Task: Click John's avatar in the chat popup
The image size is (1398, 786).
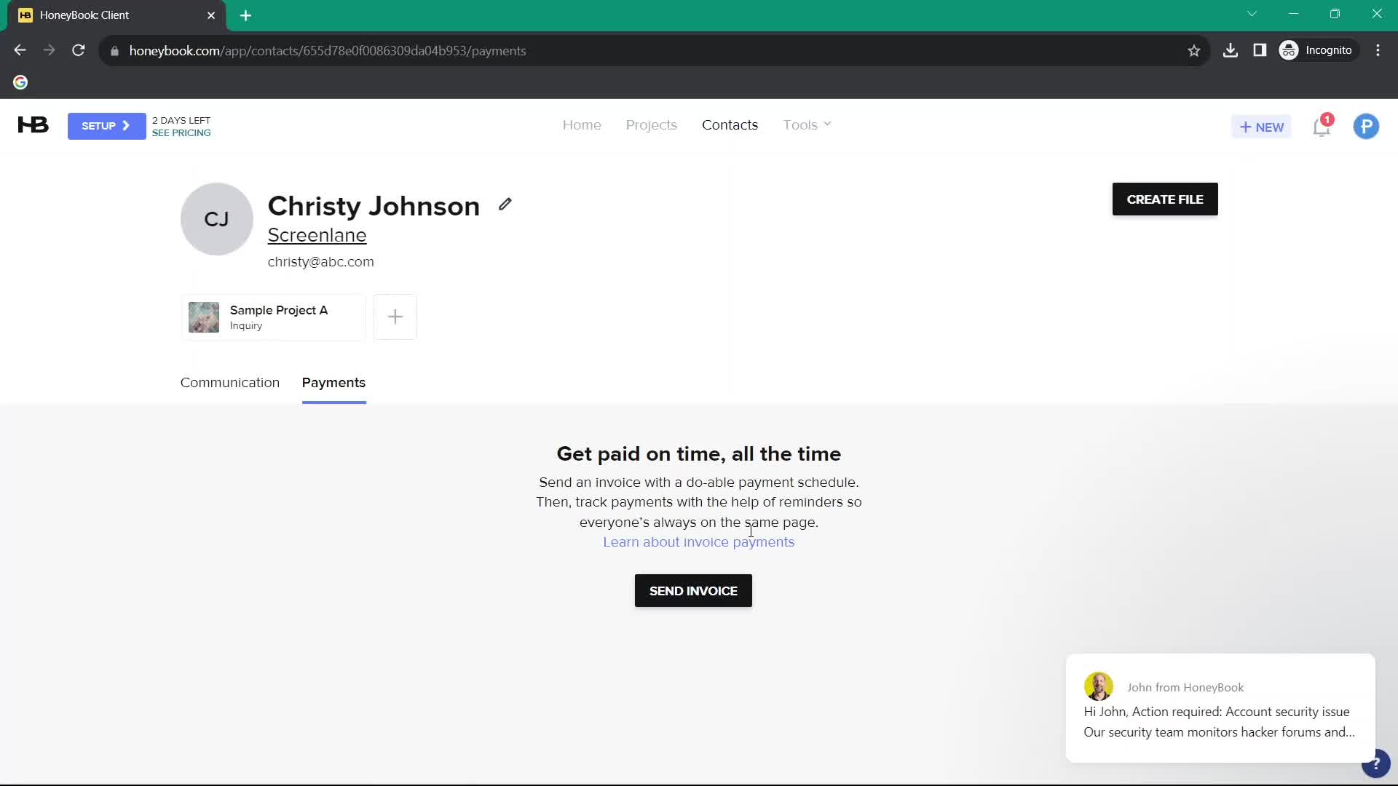Action: [x=1098, y=686]
